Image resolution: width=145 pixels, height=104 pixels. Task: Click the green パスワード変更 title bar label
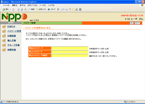[29, 23]
